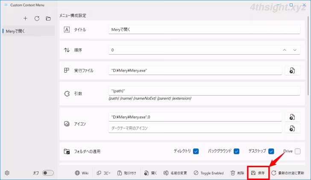Open the hamburger navigation menu
The height and width of the screenshot is (180, 311).
[x=6, y=5]
